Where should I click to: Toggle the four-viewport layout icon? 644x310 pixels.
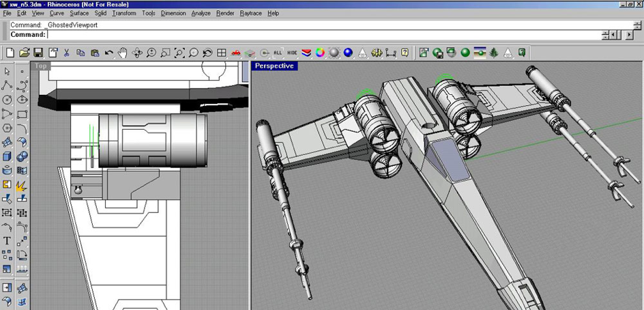pyautogui.click(x=222, y=53)
